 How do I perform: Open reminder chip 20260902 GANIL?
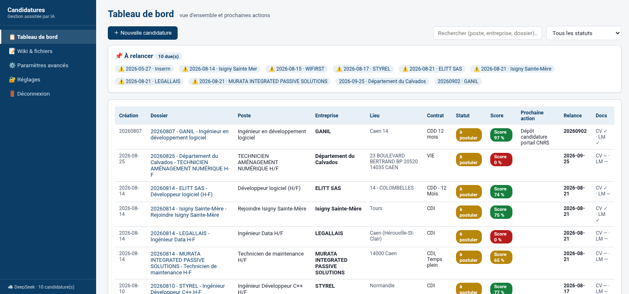coord(458,81)
